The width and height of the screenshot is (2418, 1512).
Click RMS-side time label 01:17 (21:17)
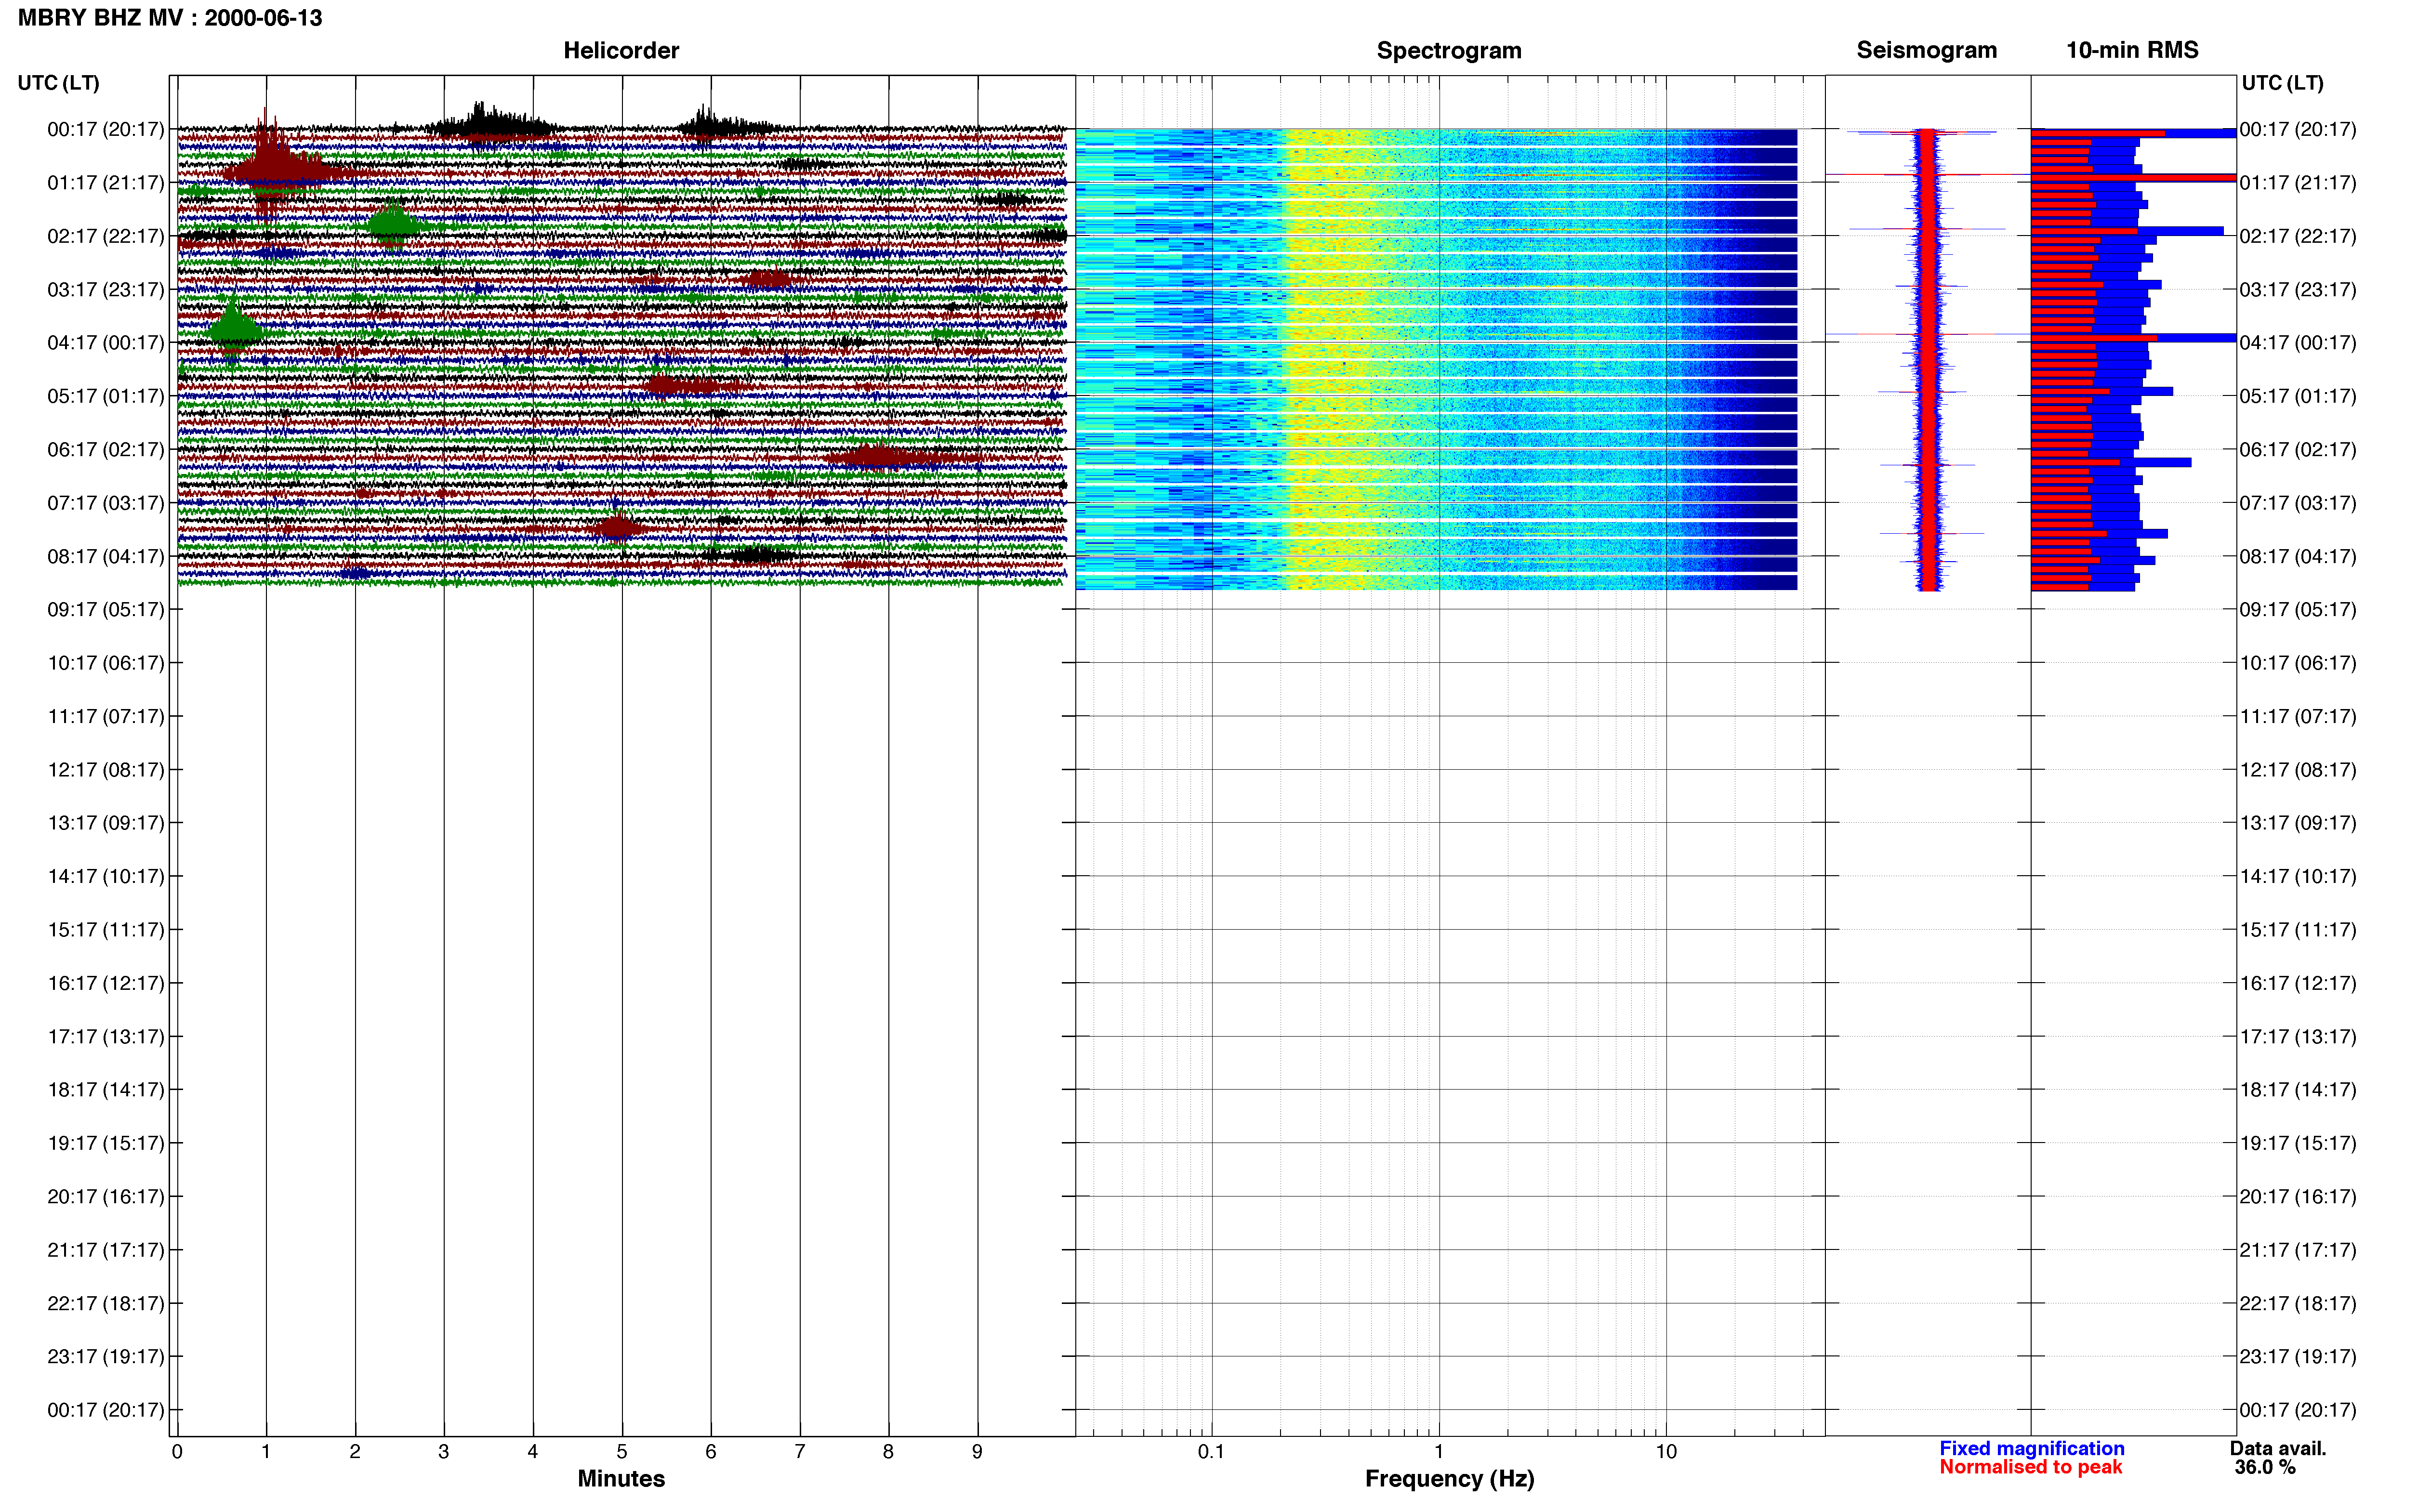tap(2298, 183)
